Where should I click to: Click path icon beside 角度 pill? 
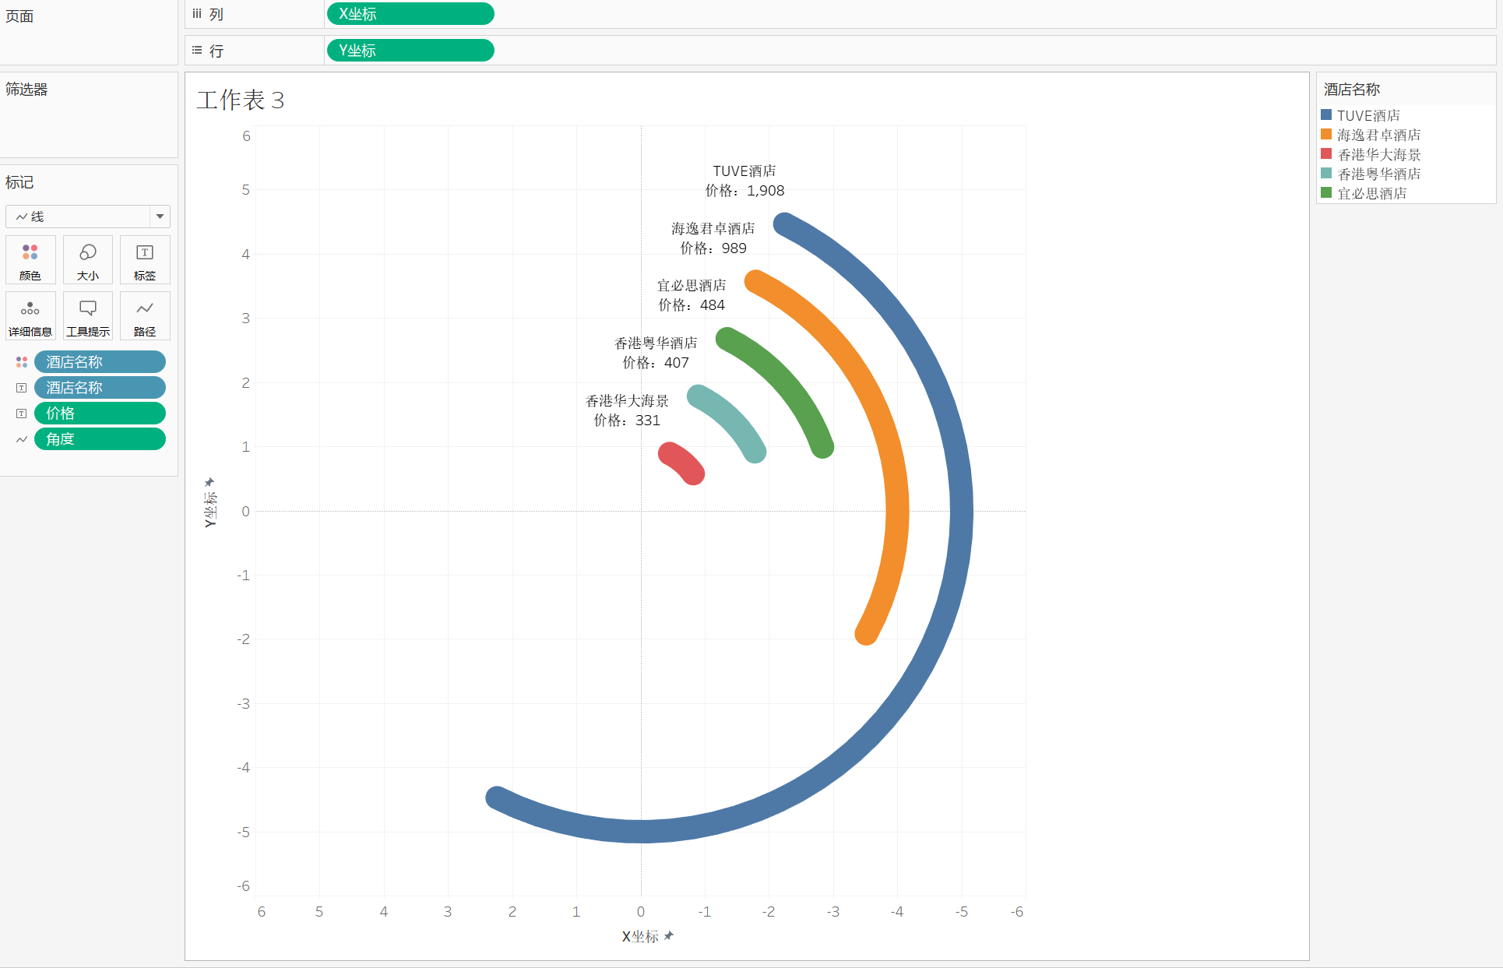[22, 439]
